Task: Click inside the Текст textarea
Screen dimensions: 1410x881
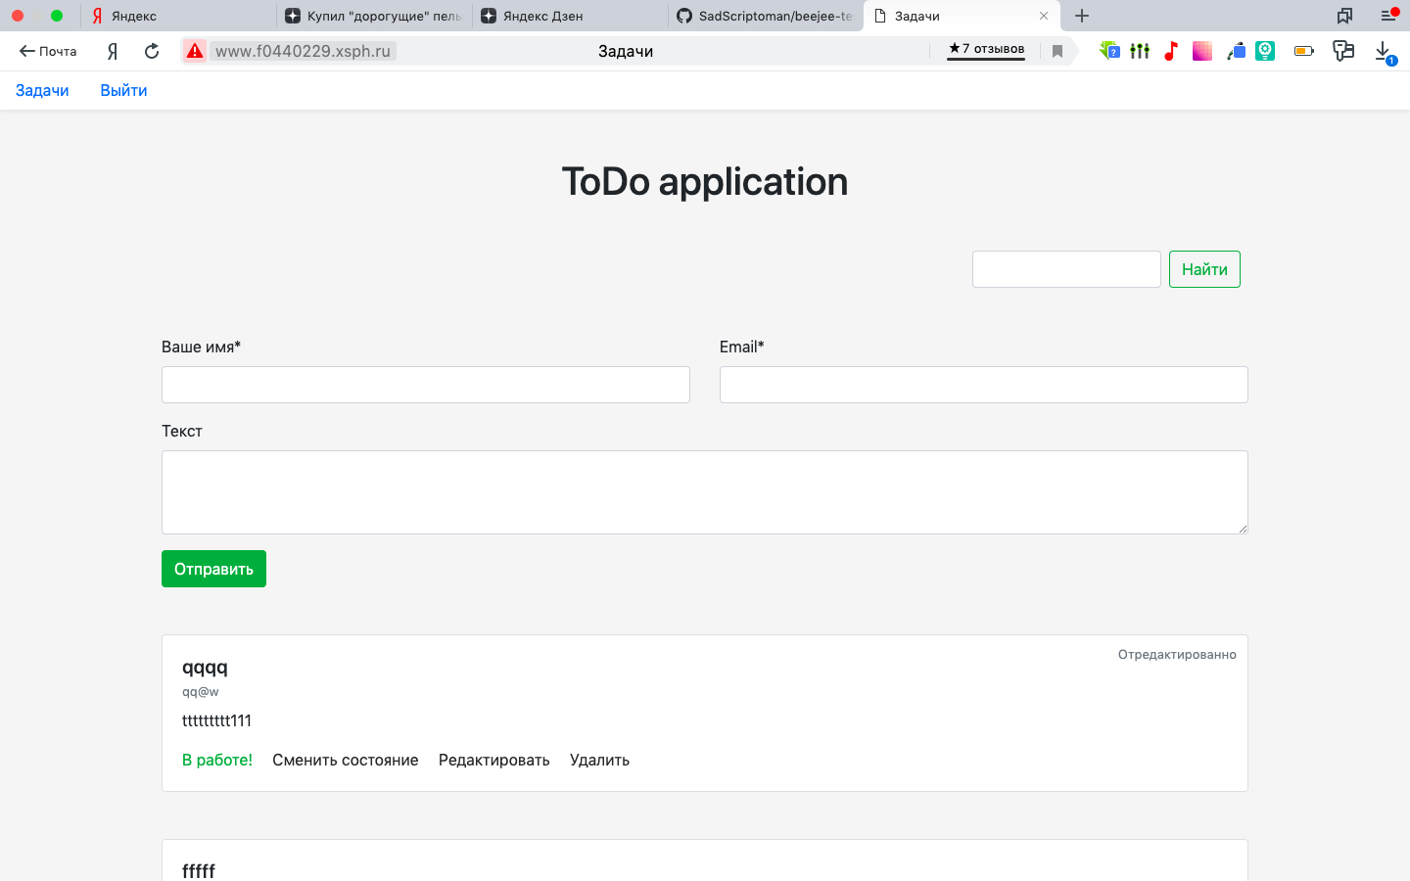Action: point(705,492)
